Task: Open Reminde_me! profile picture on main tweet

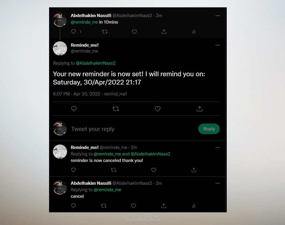Action: [60, 48]
